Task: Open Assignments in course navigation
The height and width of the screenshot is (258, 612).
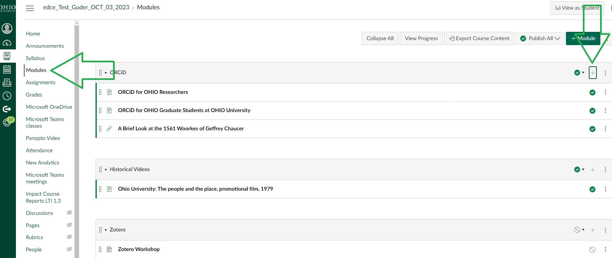Action: coord(40,82)
